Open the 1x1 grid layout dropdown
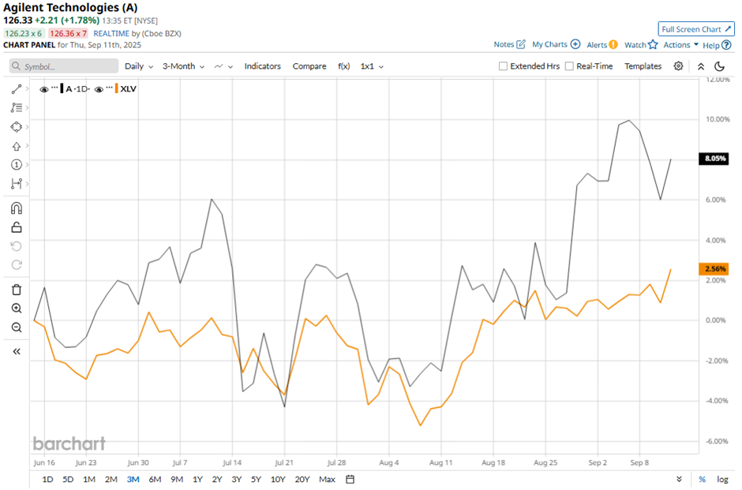 (x=372, y=66)
